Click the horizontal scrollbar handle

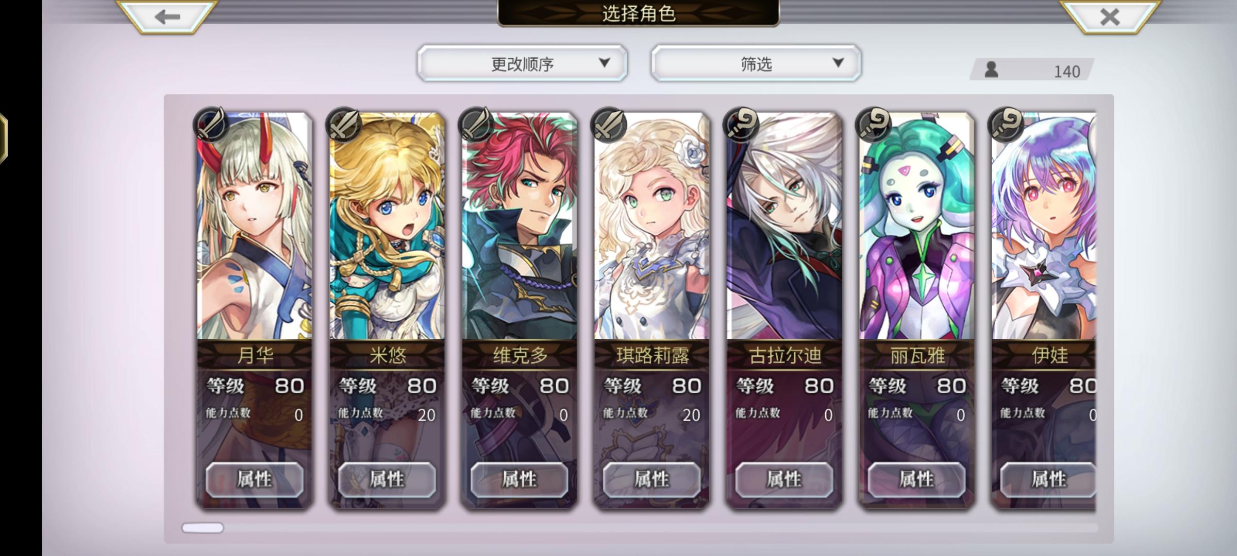tap(203, 528)
